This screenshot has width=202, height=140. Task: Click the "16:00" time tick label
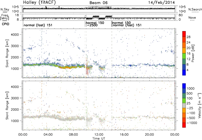124,135
